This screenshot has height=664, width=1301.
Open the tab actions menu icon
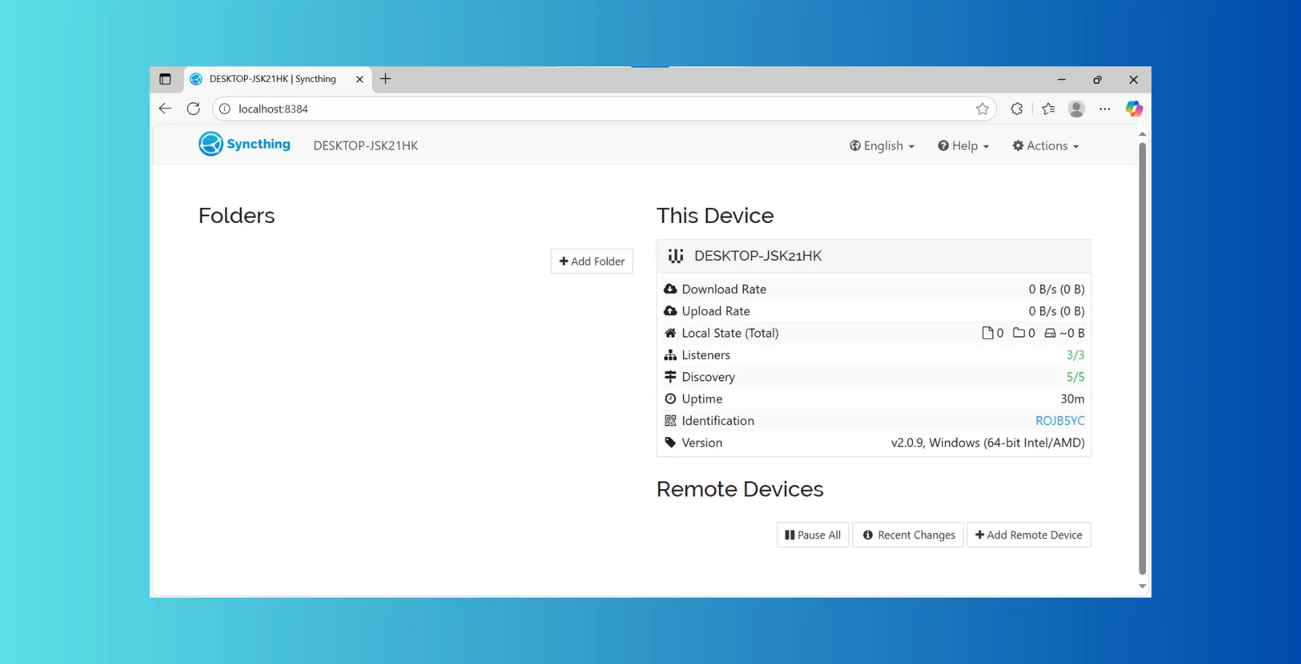(165, 79)
